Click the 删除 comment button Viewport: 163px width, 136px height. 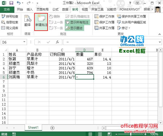(55, 16)
